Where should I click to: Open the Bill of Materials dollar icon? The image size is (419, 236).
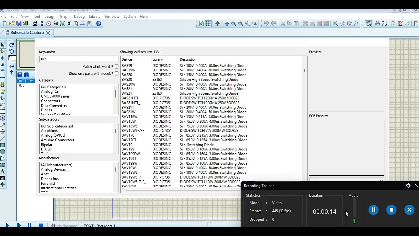(x=76, y=24)
